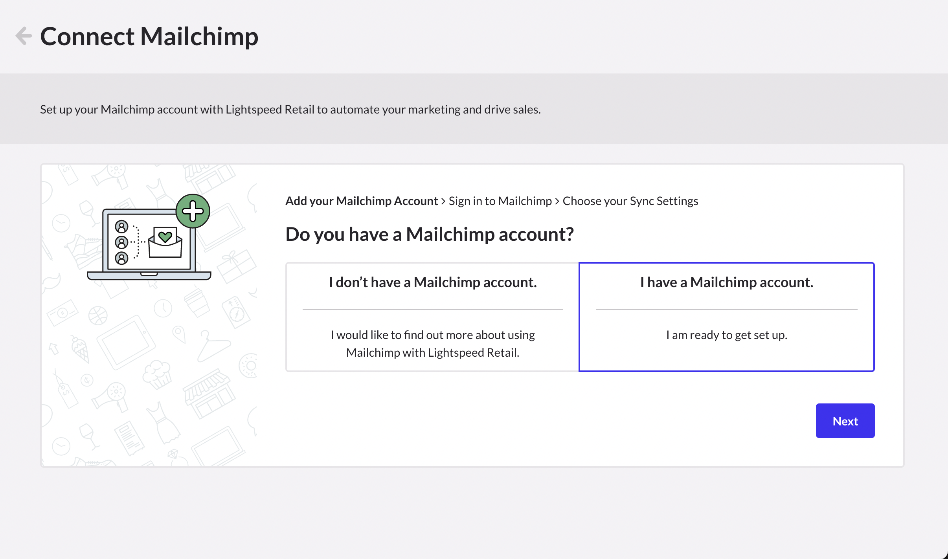Choose the 'I am ready to get set up' card
Image resolution: width=948 pixels, height=559 pixels.
tap(726, 335)
